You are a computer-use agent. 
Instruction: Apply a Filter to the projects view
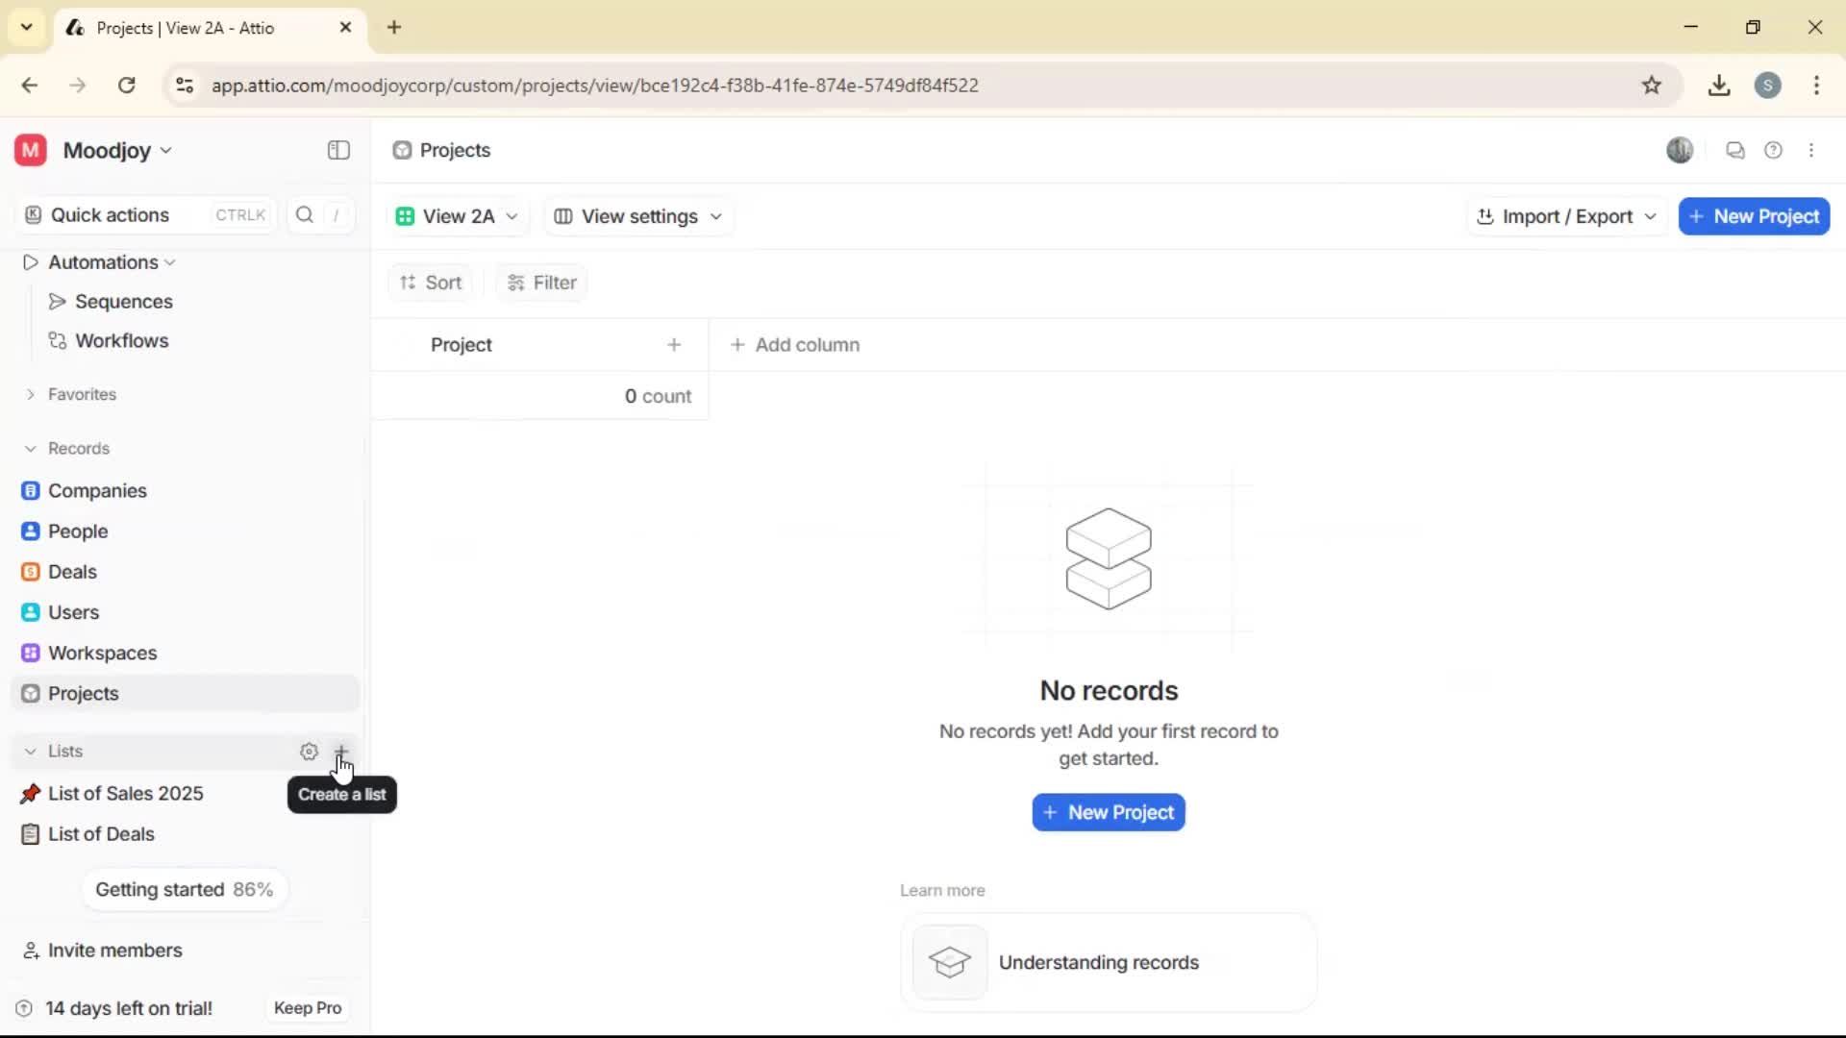(x=541, y=283)
